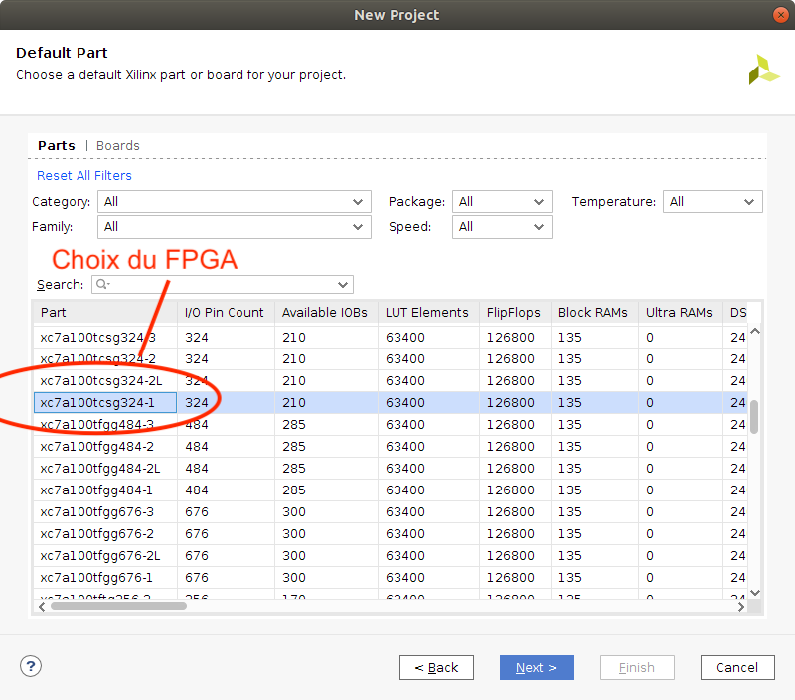Click the Xilinx logo icon

[x=764, y=70]
